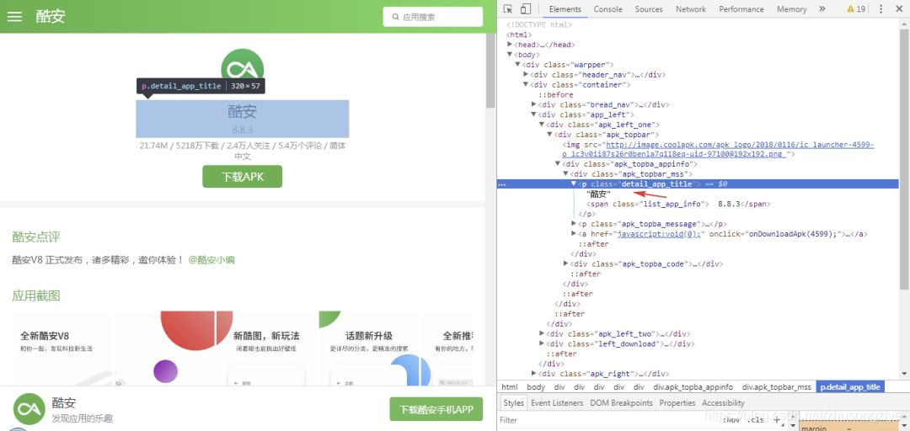Open the hamburger menu on Coolapk page
Viewport: 910px width, 431px height.
pyautogui.click(x=14, y=16)
